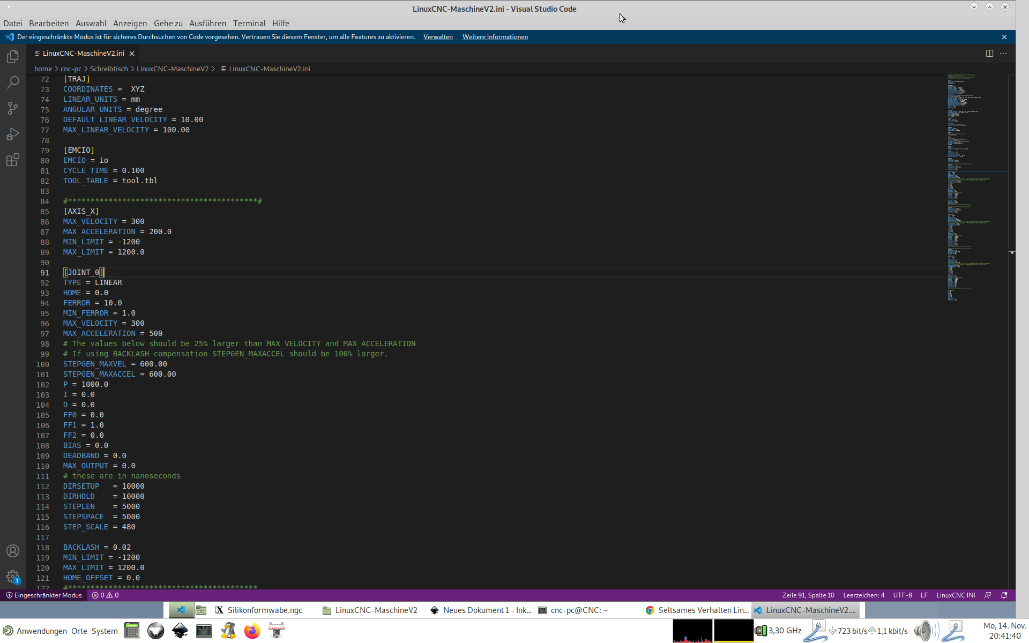
Task: Open the Orte panel menu
Action: (x=79, y=631)
